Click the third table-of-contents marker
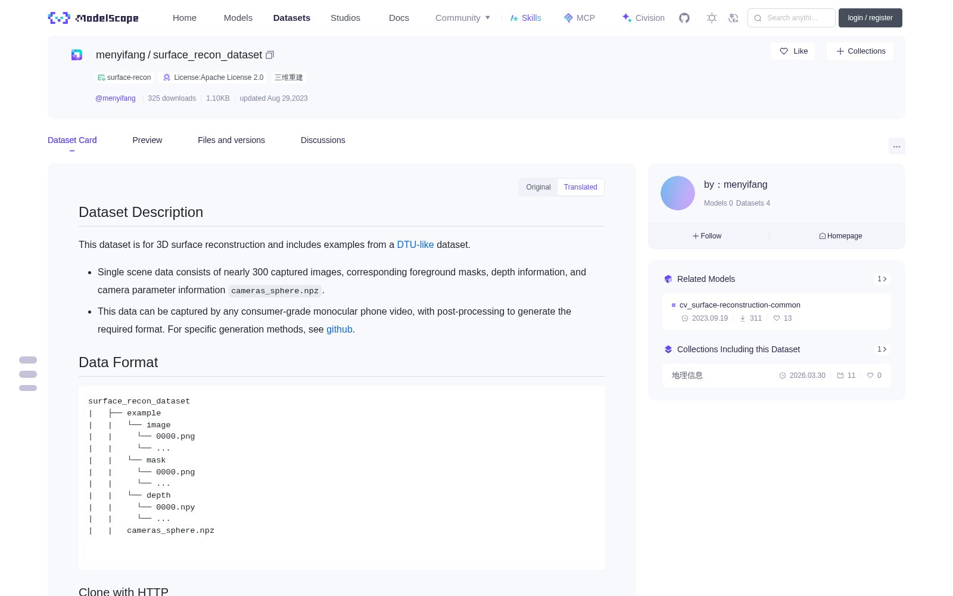Image resolution: width=953 pixels, height=596 pixels. [28, 388]
